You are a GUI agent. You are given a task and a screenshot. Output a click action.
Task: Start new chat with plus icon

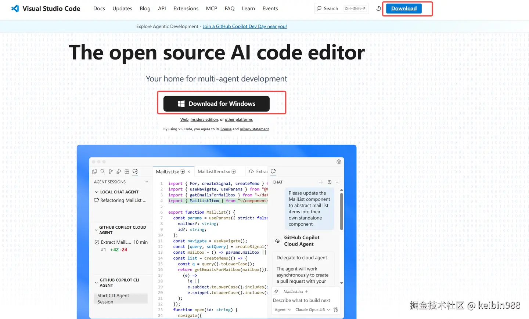click(321, 182)
